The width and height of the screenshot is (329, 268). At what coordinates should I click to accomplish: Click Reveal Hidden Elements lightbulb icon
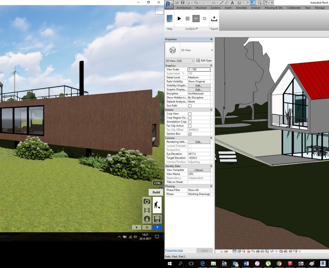click(276, 251)
